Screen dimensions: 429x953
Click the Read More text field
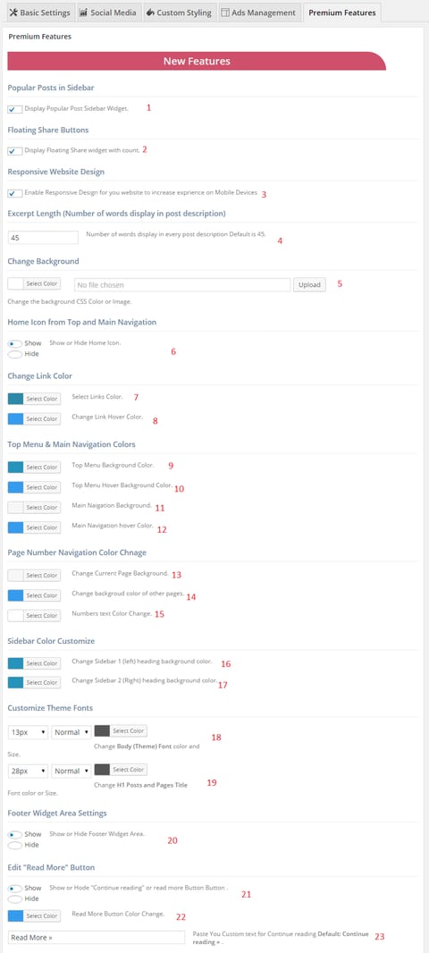[96, 937]
